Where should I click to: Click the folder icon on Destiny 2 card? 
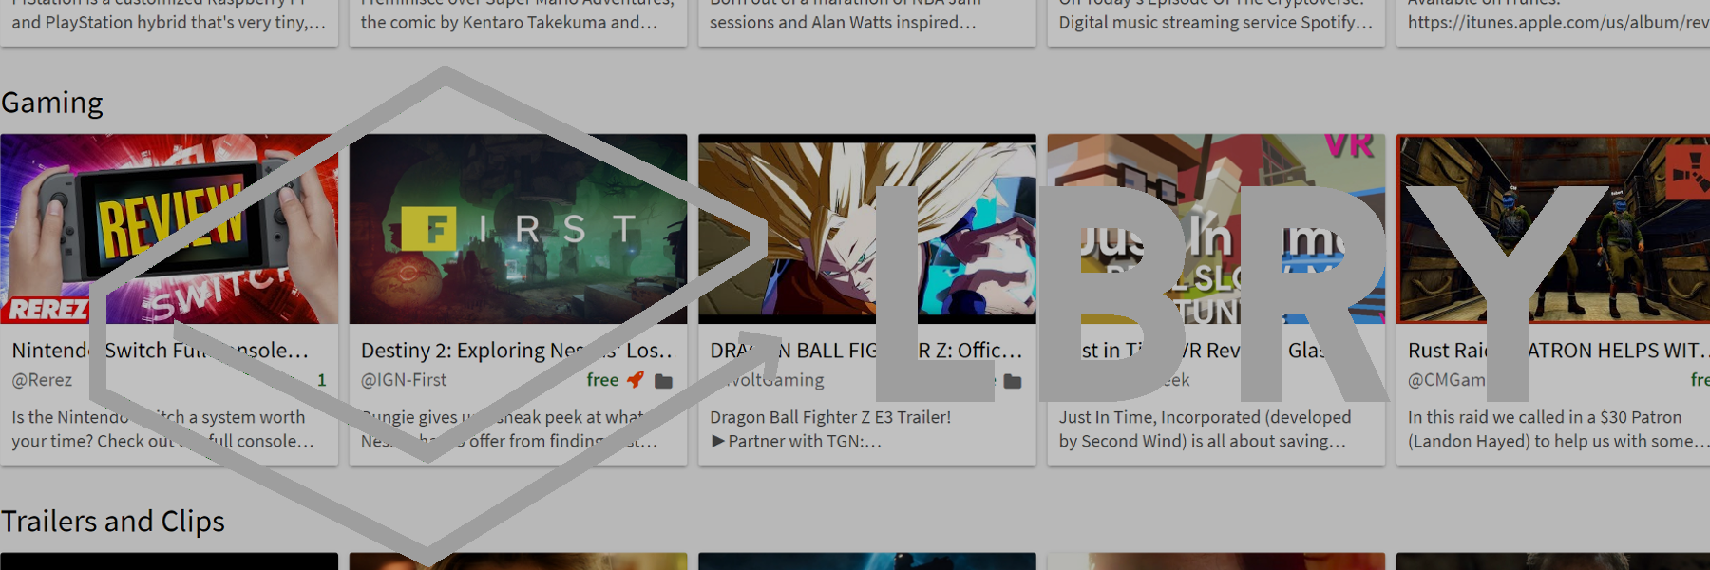[663, 381]
